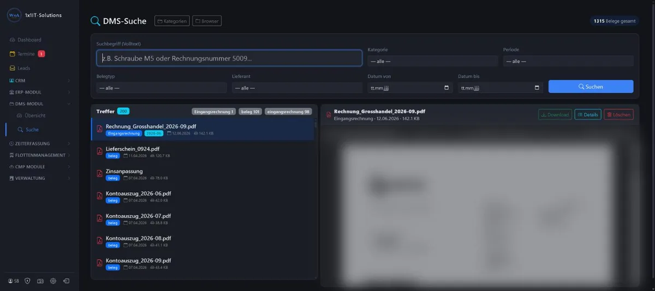The image size is (655, 291).
Task: Open the Dashboard sidebar entry
Action: (39, 40)
